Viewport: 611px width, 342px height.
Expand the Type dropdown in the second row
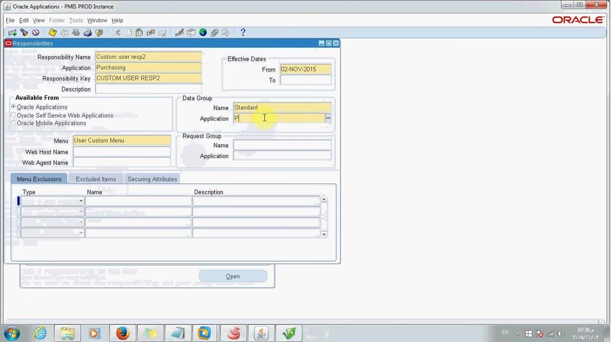[81, 211]
